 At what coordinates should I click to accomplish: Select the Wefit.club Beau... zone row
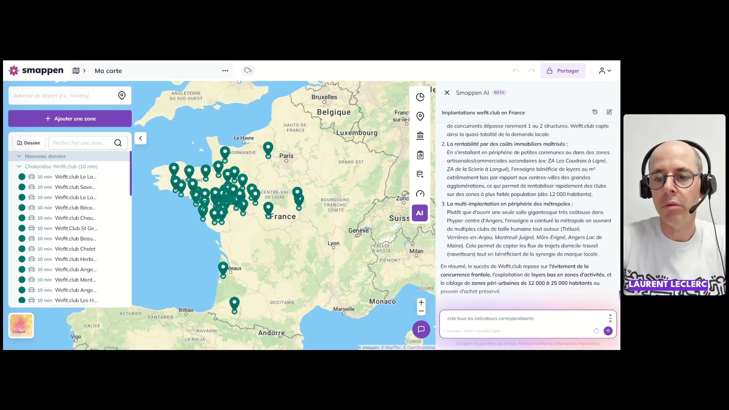(70, 239)
